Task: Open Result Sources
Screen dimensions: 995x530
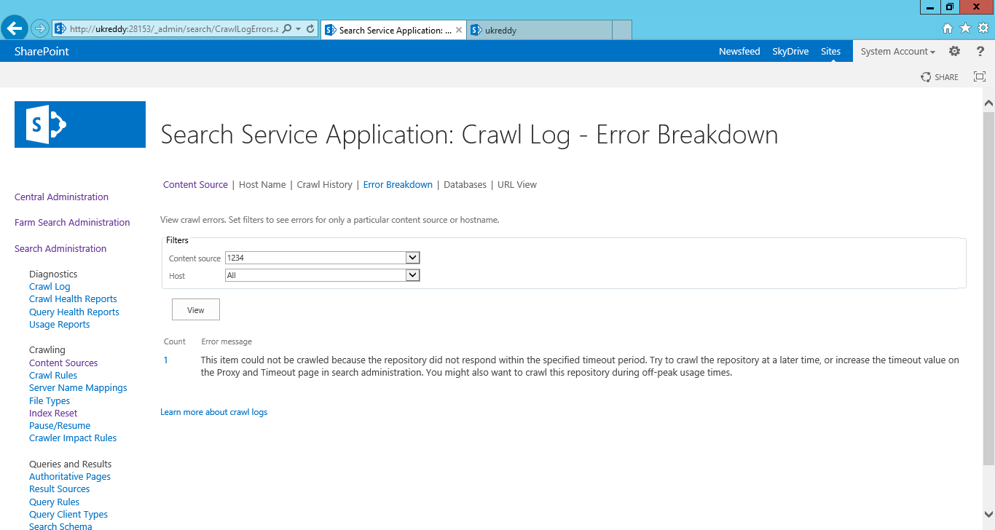Action: [x=60, y=489]
